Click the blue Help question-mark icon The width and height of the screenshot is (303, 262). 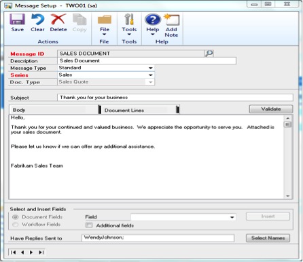pyautogui.click(x=153, y=20)
